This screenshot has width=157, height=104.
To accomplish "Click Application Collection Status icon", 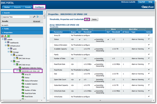I will (x=20, y=68).
